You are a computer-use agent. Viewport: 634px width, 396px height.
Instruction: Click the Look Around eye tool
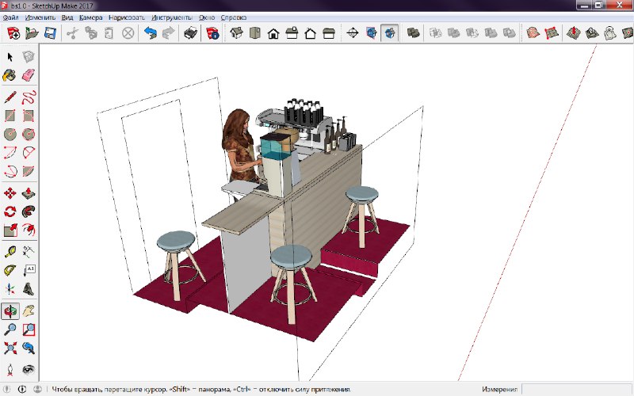[29, 369]
